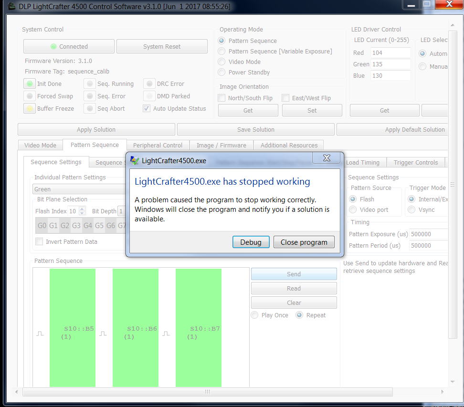
Task: Select Repeat radio button
Action: coord(299,315)
